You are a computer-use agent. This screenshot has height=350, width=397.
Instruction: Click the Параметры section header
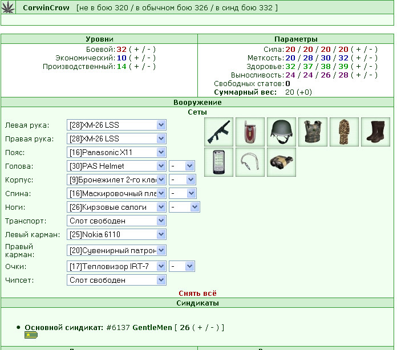click(295, 39)
